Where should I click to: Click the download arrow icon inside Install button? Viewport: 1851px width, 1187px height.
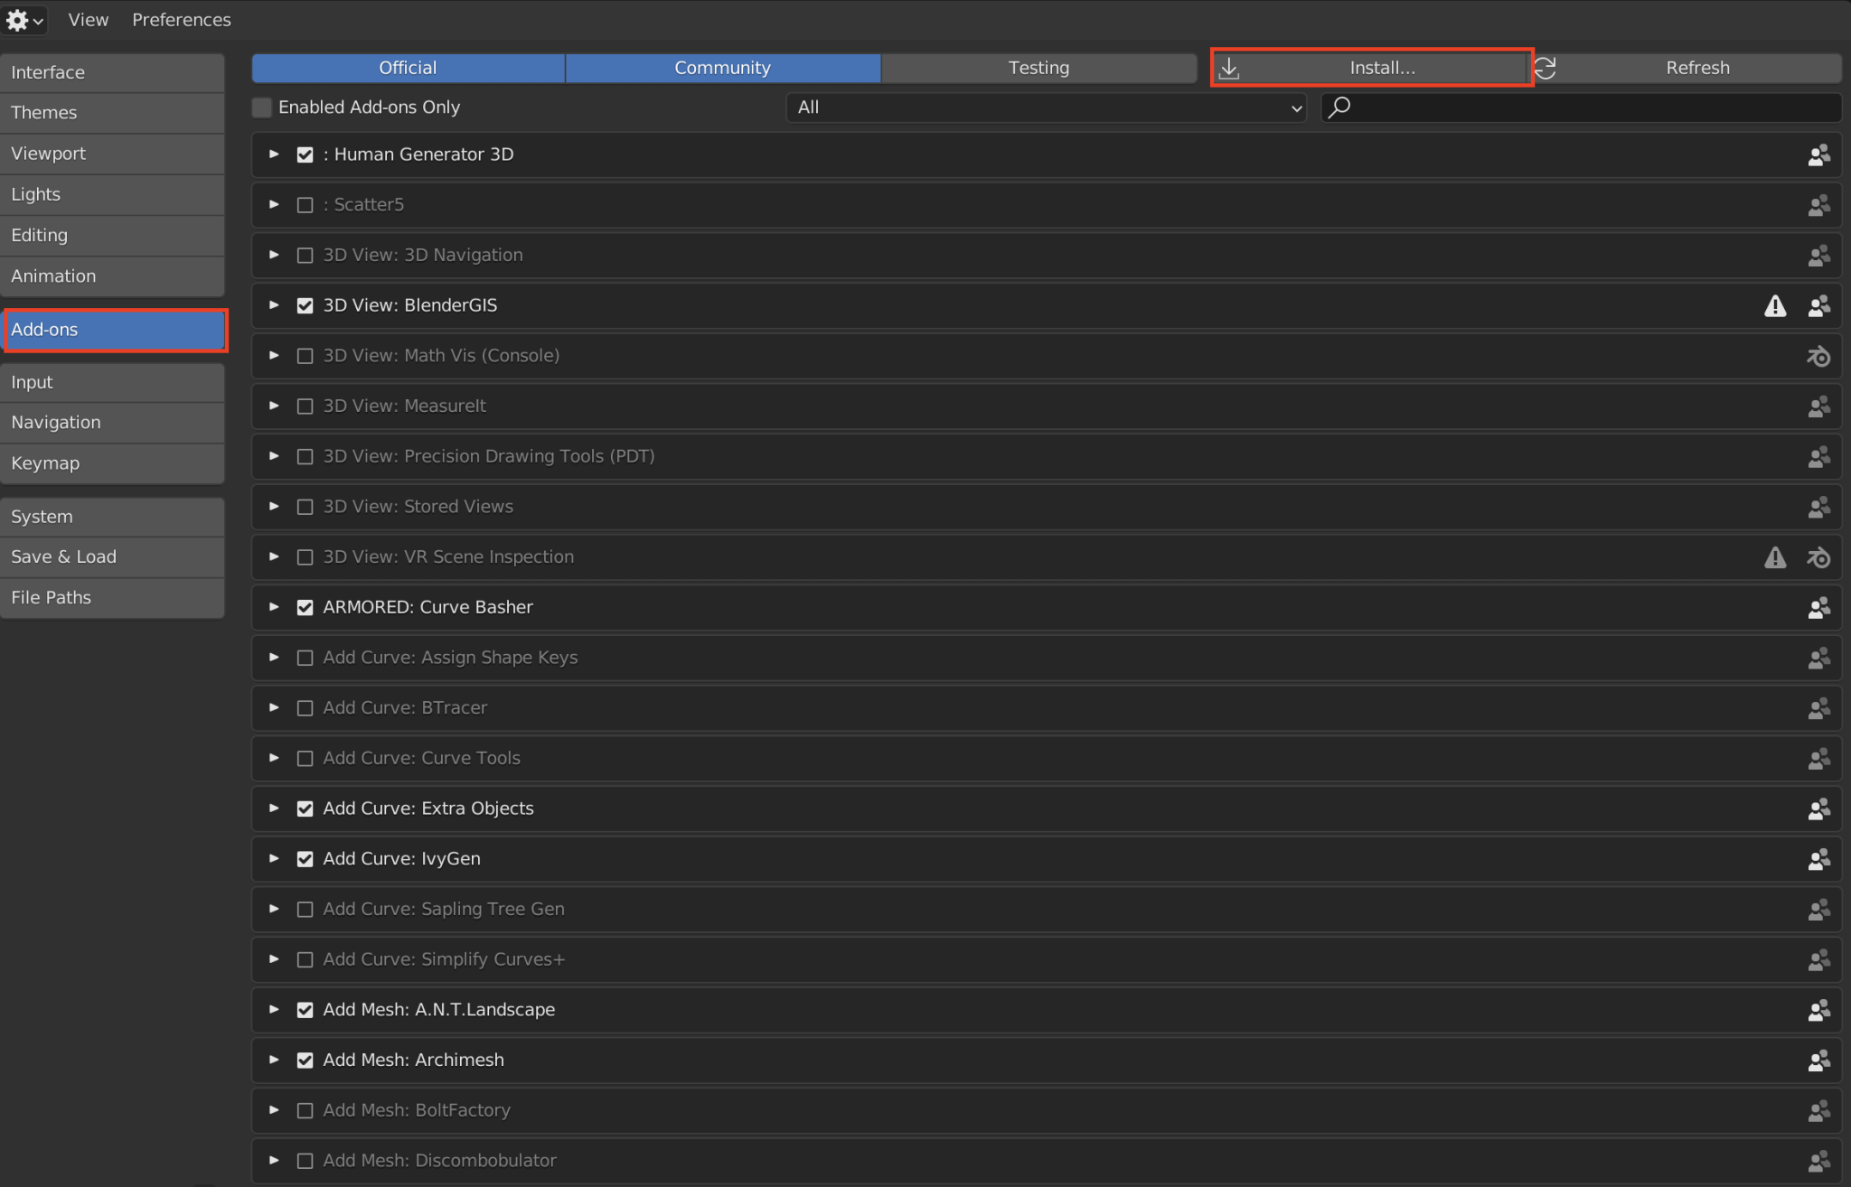pyautogui.click(x=1228, y=67)
